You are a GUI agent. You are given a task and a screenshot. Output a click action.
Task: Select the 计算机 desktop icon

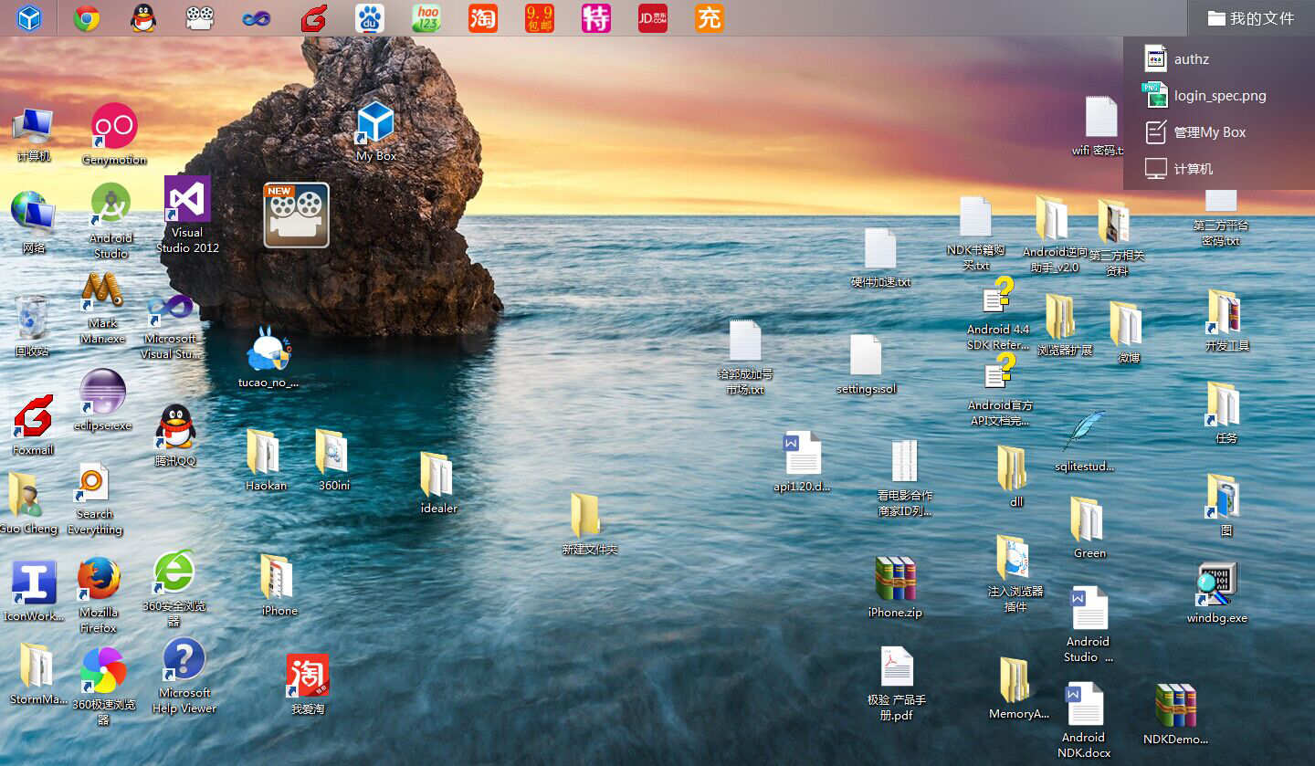point(34,135)
